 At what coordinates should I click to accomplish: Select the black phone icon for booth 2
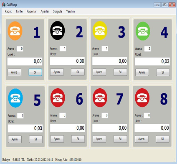point(57,31)
